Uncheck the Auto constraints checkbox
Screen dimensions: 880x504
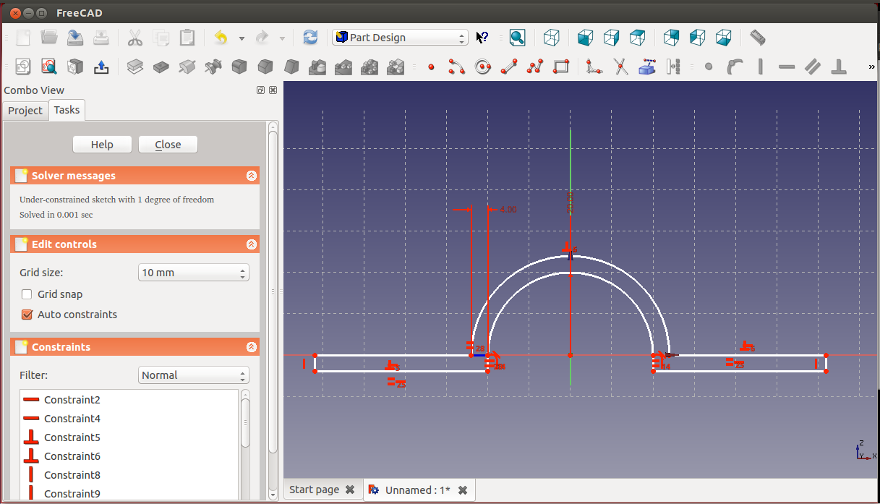pyautogui.click(x=27, y=315)
